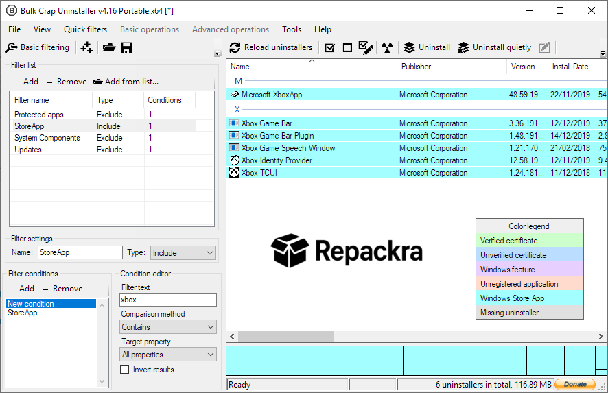Click the radioactive advanced-mode icon
The image size is (608, 393).
(x=387, y=48)
